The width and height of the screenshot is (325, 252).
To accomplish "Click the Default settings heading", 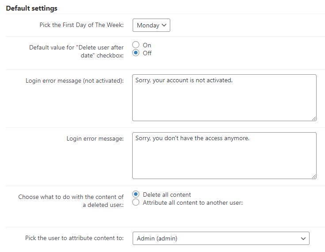I will coord(31,8).
